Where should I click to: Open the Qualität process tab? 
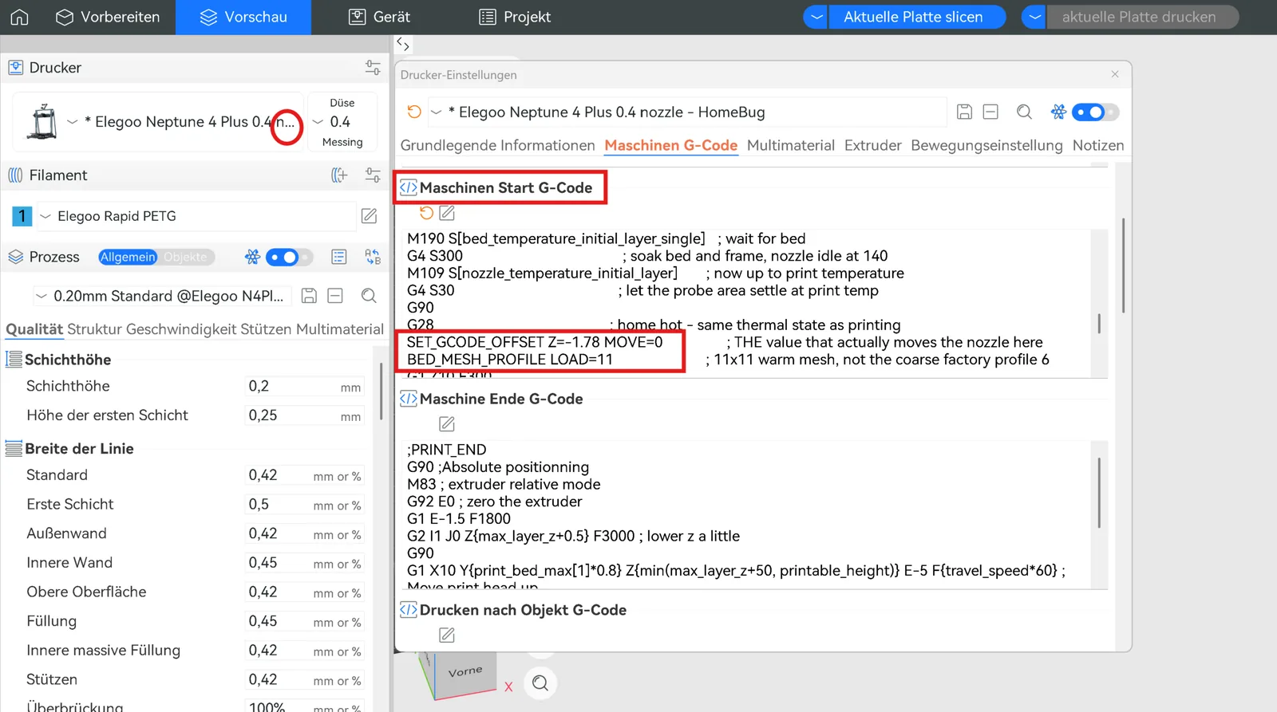(34, 329)
